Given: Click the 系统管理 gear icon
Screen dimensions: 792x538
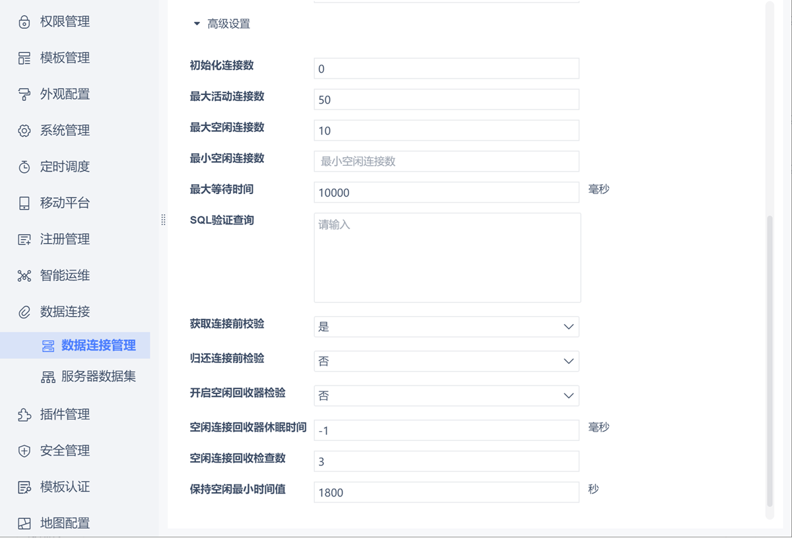Looking at the screenshot, I should click(24, 131).
